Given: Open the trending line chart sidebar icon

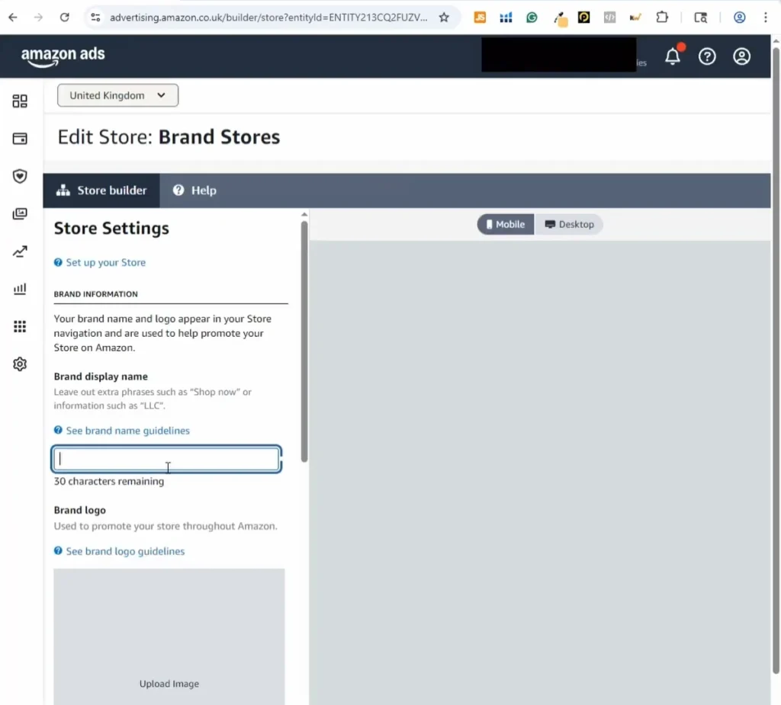Looking at the screenshot, I should coord(20,252).
